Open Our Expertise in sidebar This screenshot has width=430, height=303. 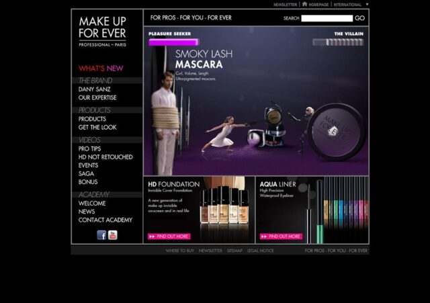pos(97,97)
